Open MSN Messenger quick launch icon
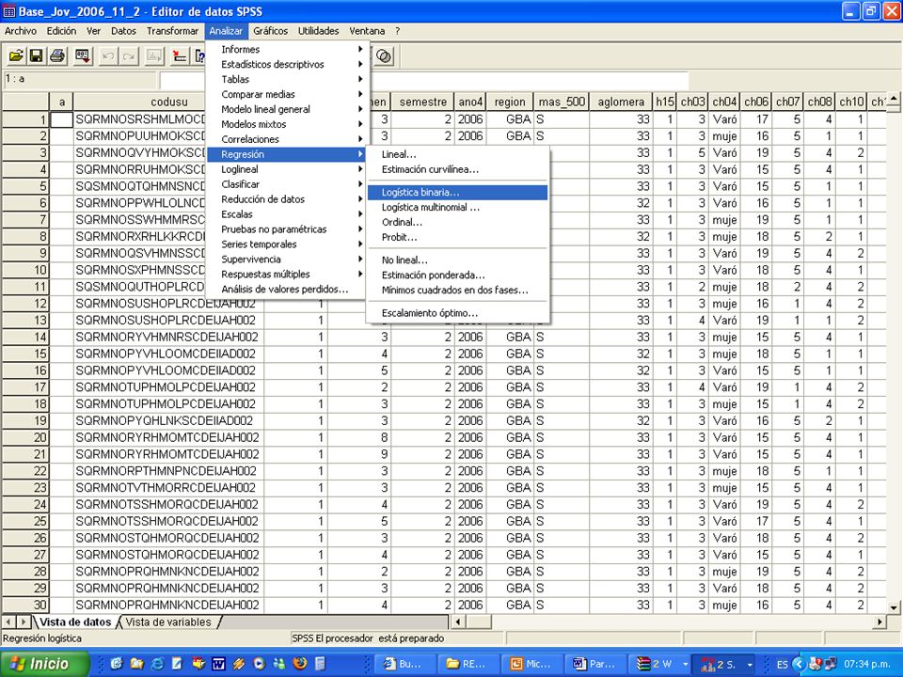The image size is (903, 677). 279,664
